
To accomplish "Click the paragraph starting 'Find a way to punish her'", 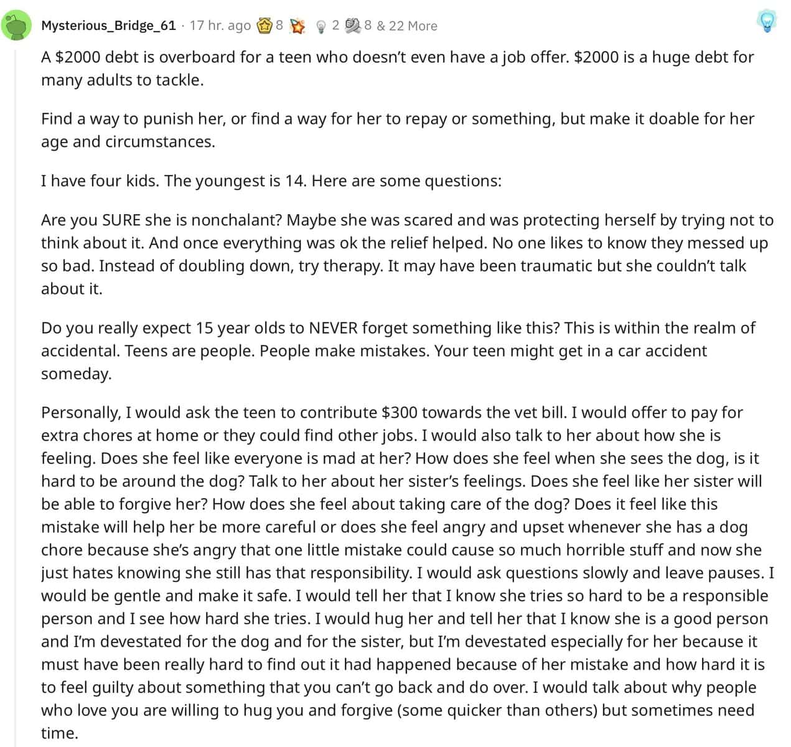I will pos(398,130).
